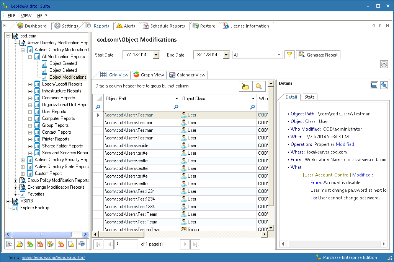The image size is (394, 262).
Task: Click the pin icon in Details panel
Action: [x=384, y=85]
